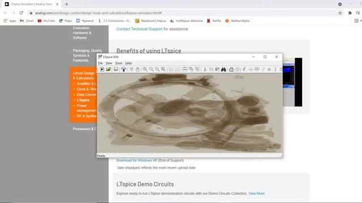Select Power Management in the sidebar
362x203 pixels.
pos(87,108)
